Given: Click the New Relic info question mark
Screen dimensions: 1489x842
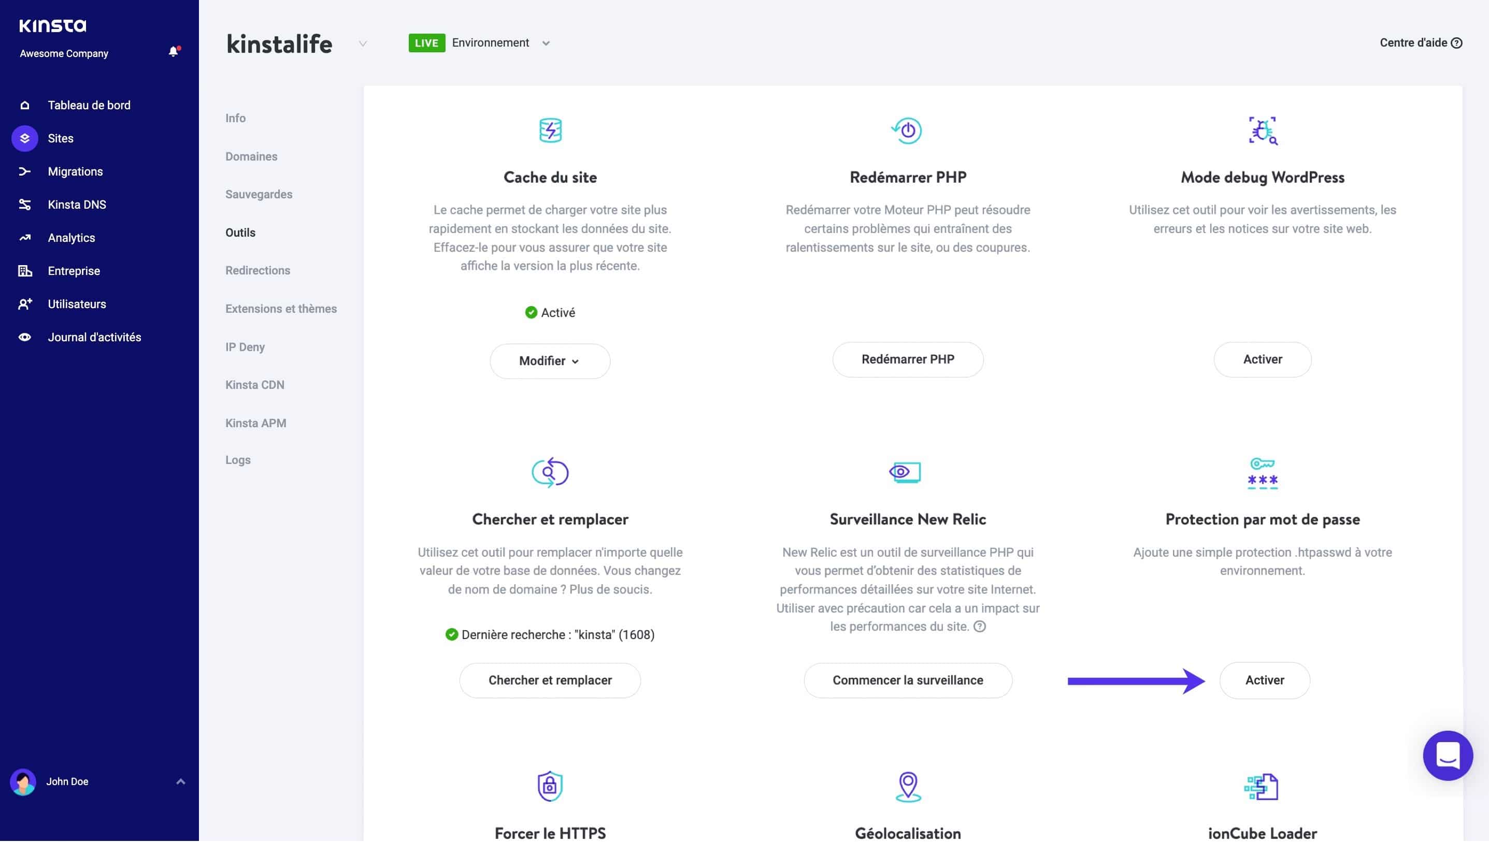Looking at the screenshot, I should pos(979,626).
